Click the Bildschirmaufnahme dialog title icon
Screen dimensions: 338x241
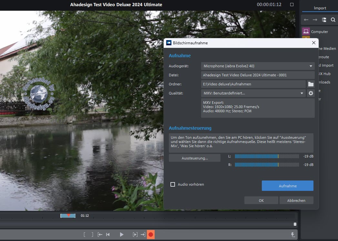[169, 43]
